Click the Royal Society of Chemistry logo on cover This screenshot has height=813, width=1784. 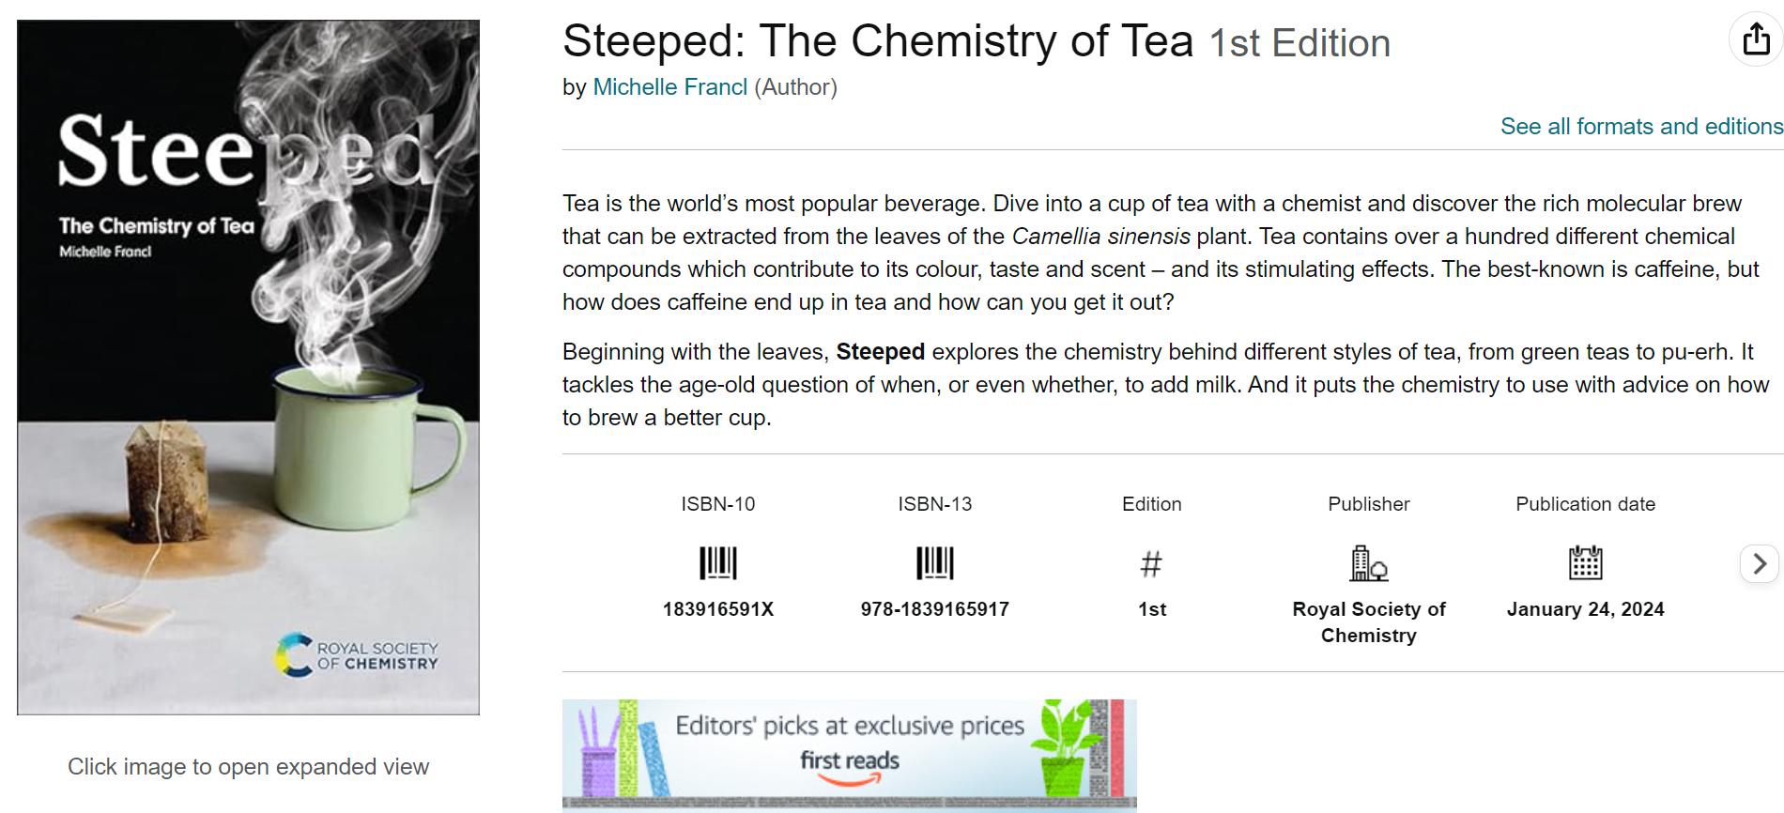coord(358,655)
